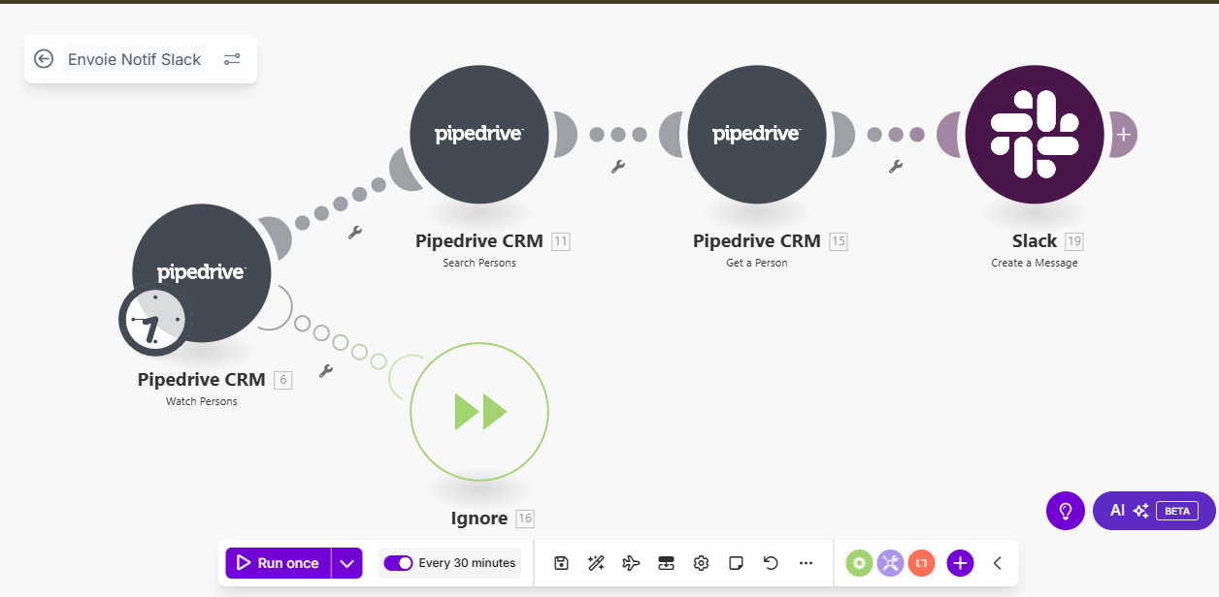Click the Create a Message caption

coord(1035,263)
